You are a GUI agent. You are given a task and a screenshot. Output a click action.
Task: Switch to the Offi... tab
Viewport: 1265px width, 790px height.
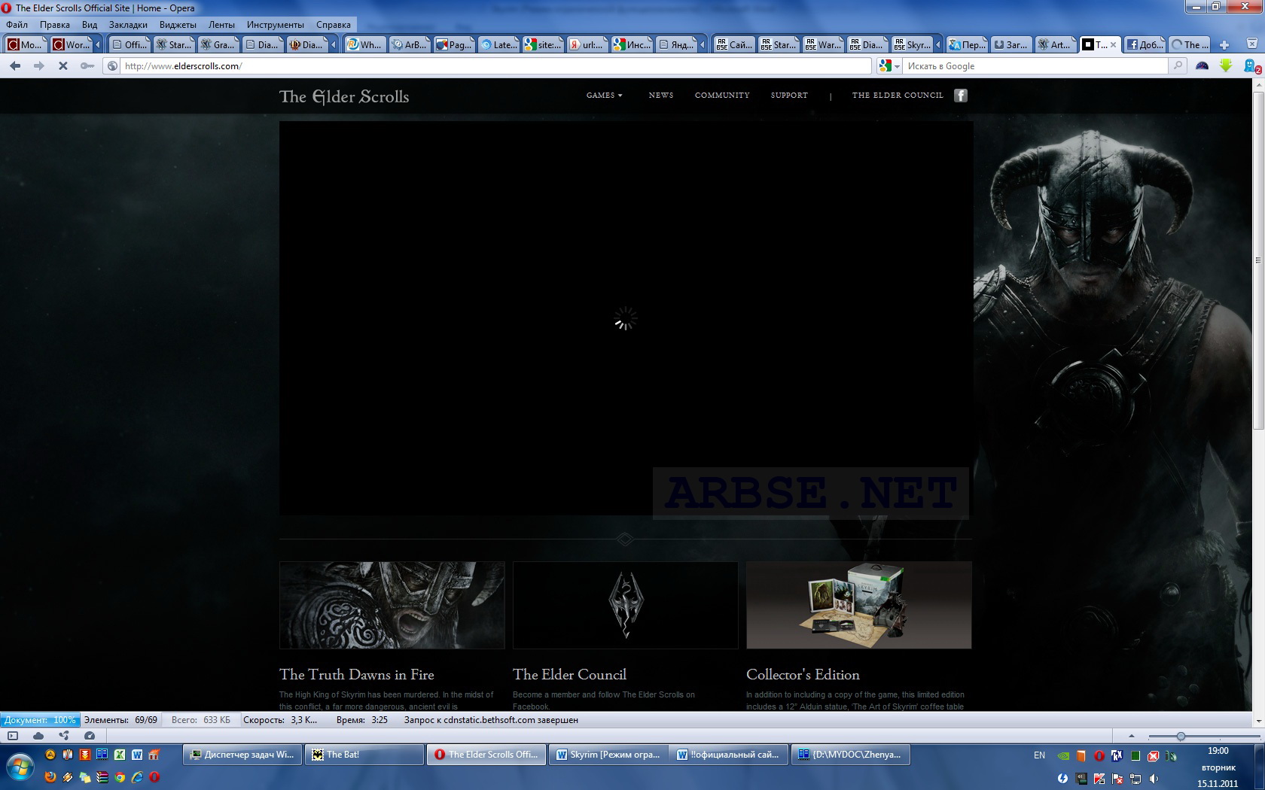point(130,45)
